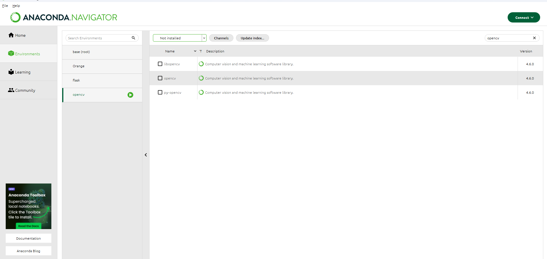Click the Environments cube icon

[x=11, y=53]
